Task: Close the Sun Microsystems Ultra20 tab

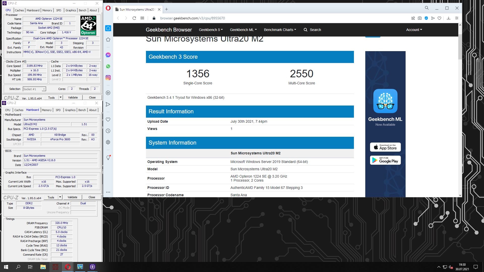Action: coord(159,10)
